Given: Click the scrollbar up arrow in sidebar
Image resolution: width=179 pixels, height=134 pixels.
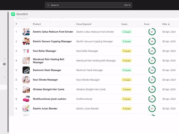Looking at the screenshot, I should coord(8,11).
